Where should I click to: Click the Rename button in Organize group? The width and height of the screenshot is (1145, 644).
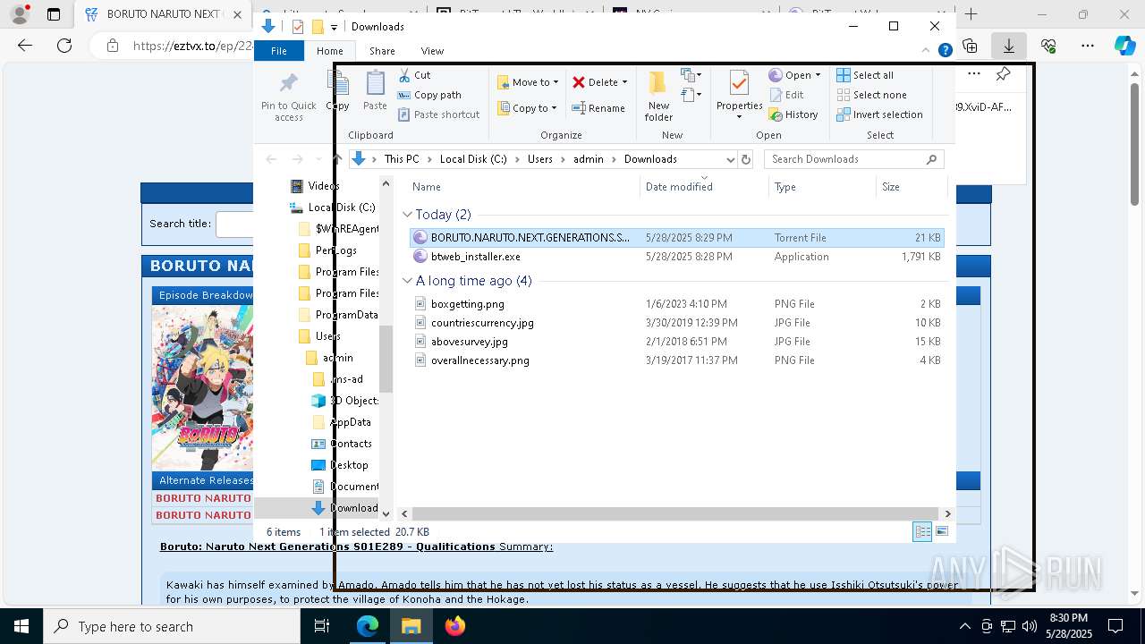tap(598, 108)
